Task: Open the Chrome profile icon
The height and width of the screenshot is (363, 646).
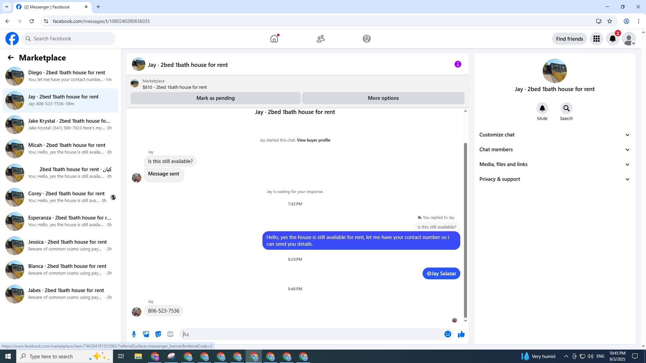Action: [x=626, y=21]
